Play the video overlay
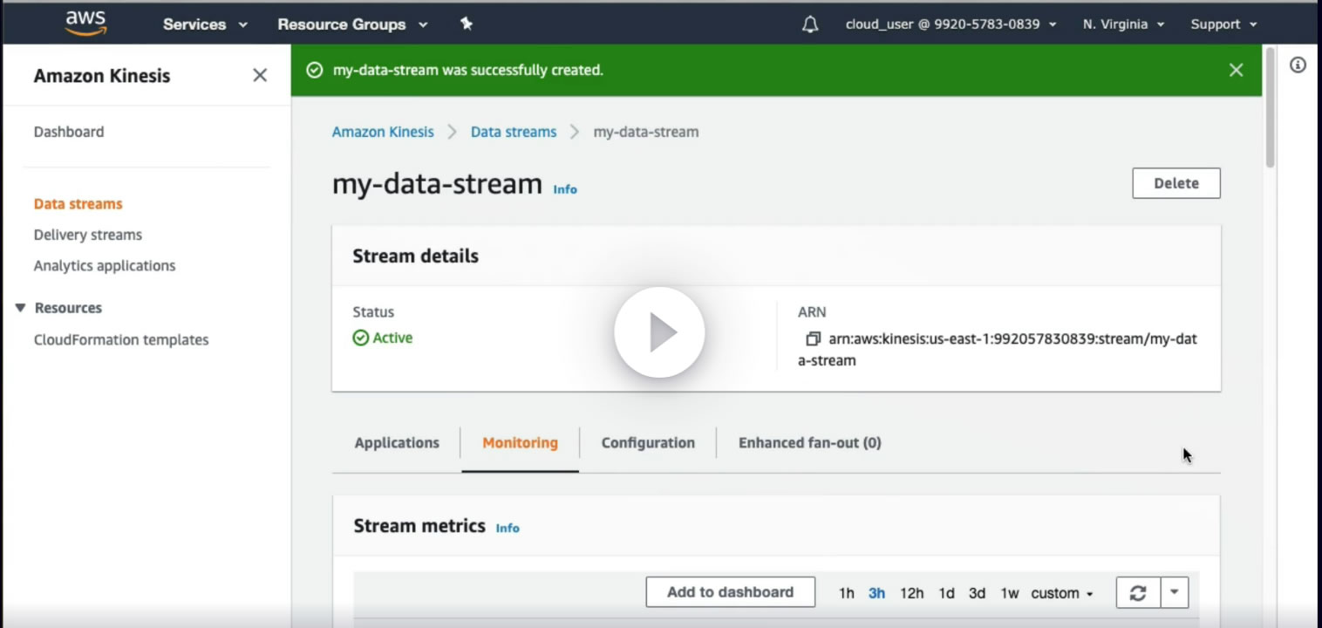Viewport: 1322px width, 628px height. click(x=659, y=332)
